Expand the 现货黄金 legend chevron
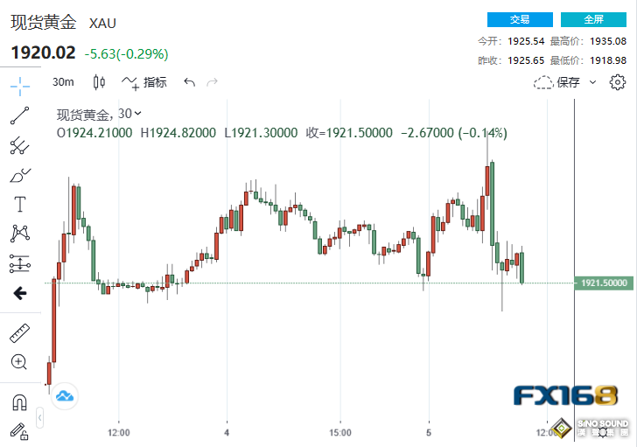The width and height of the screenshot is (637, 447). [137, 114]
